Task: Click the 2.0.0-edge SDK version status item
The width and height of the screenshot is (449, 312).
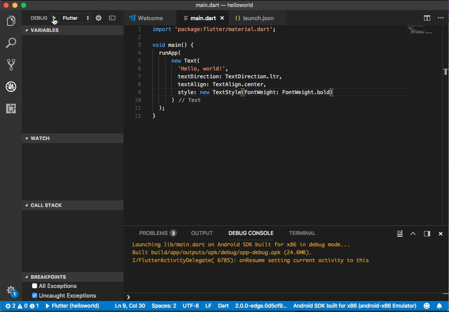Action: click(x=261, y=306)
